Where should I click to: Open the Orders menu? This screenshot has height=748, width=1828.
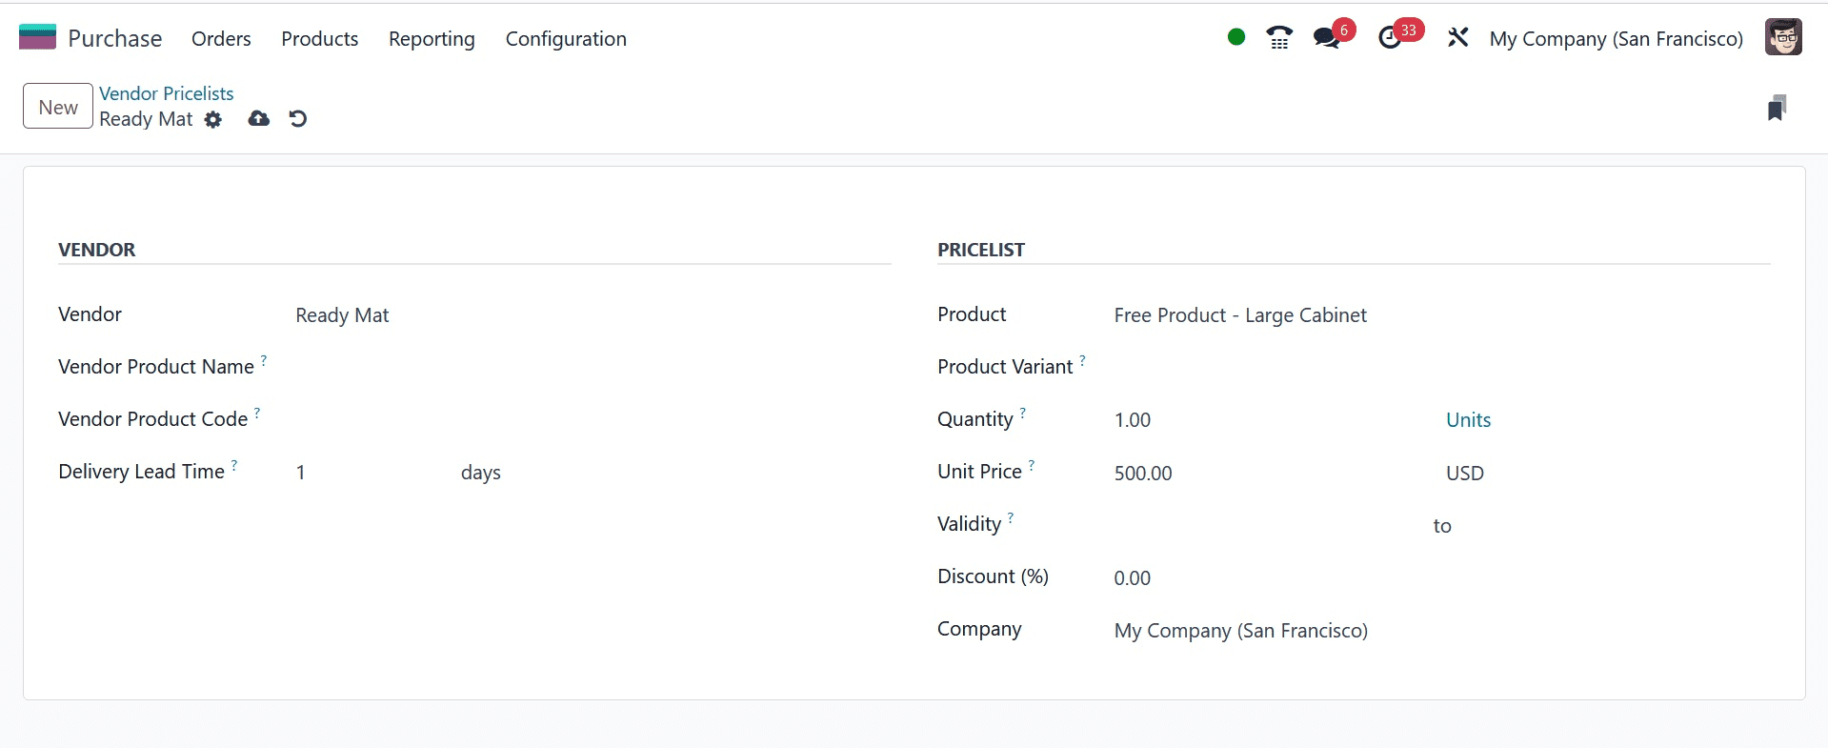coord(221,39)
